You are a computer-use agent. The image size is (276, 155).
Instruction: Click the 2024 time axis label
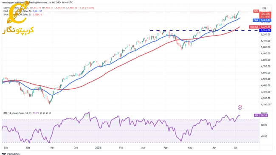pyautogui.click(x=98, y=148)
